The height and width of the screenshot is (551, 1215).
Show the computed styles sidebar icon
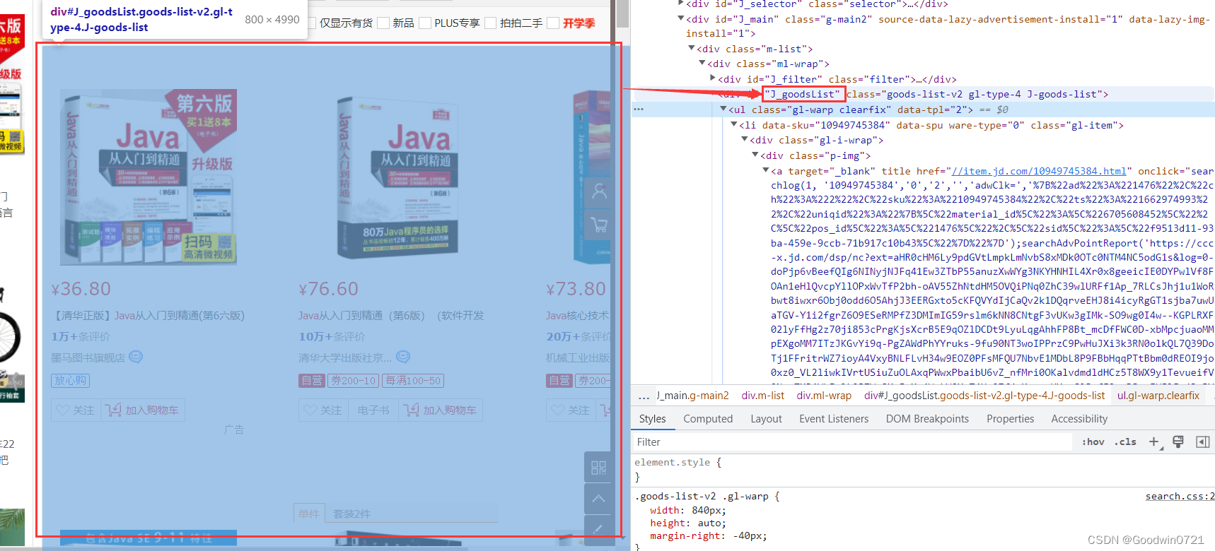click(x=1202, y=442)
